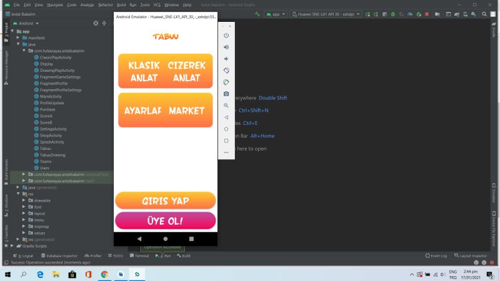Open the Database Inspector tab
Viewport: 500px width, 281px height.
59,255
